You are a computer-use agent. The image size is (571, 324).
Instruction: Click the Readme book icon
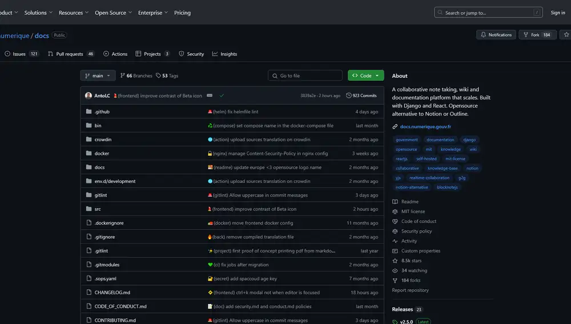[395, 202]
